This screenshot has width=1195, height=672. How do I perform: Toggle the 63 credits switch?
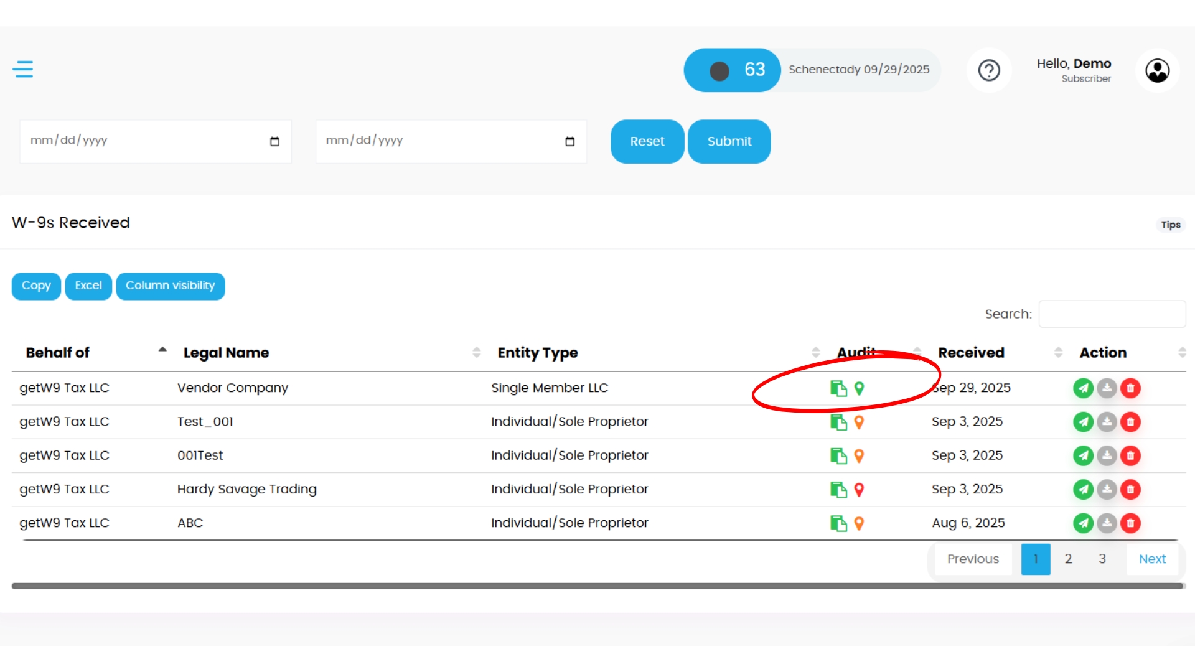720,71
